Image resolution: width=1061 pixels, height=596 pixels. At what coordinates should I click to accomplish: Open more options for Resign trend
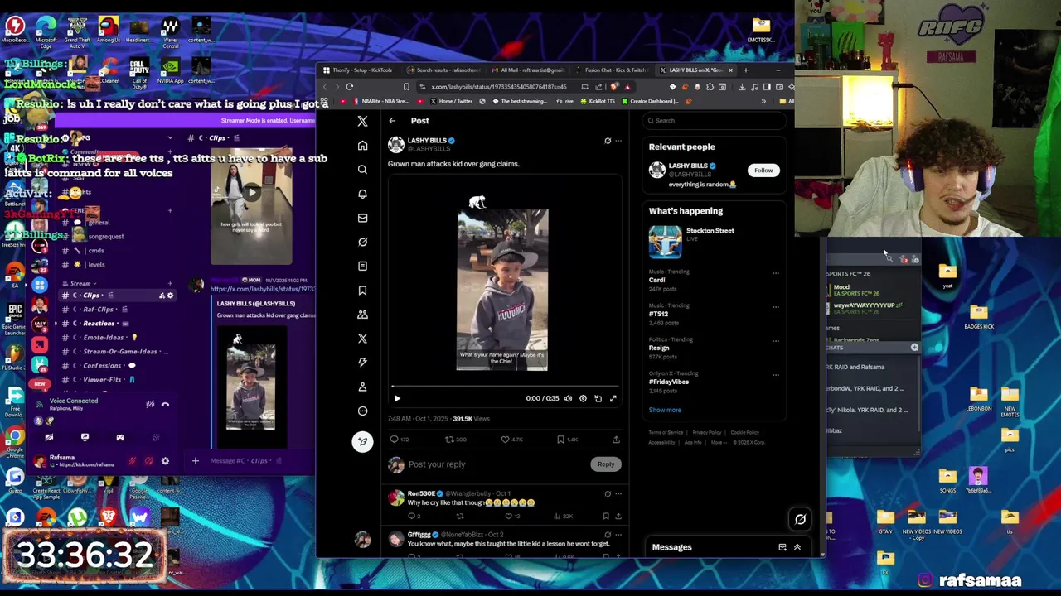click(x=776, y=341)
